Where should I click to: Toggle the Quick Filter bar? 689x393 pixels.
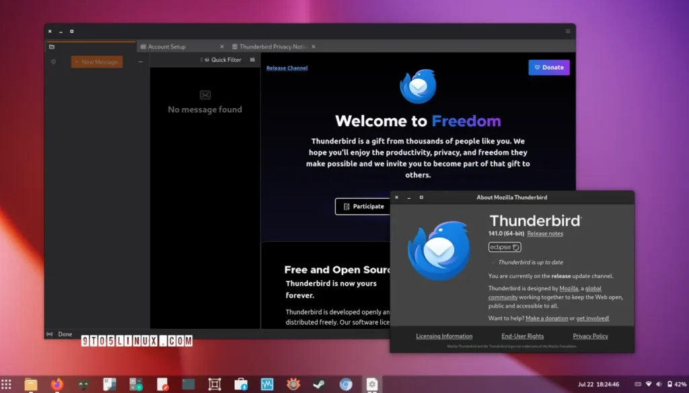tap(224, 60)
